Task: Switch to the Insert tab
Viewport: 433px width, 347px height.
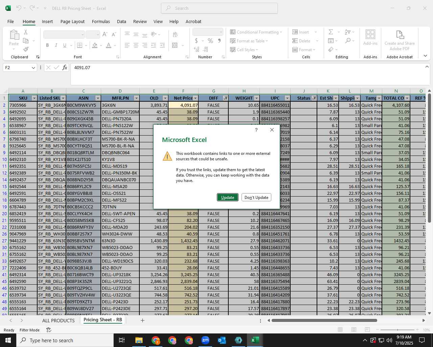Action: (47, 21)
